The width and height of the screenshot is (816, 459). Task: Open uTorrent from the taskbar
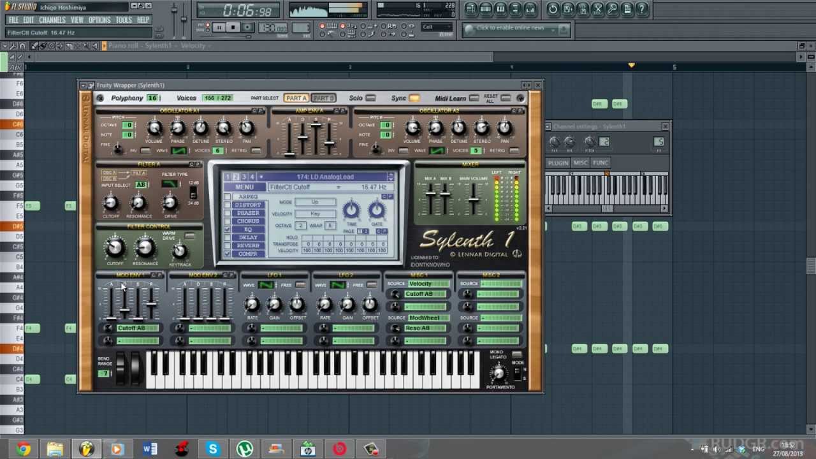coord(245,449)
